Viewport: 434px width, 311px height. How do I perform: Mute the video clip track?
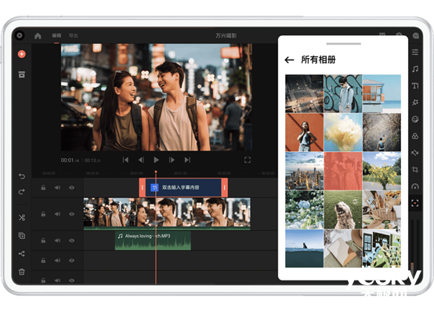coord(57,214)
